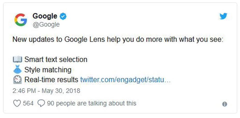Click the open book emoji

[17, 60]
